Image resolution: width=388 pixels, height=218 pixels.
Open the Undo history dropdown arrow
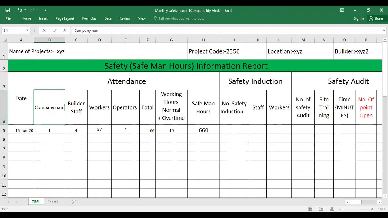(x=25, y=10)
